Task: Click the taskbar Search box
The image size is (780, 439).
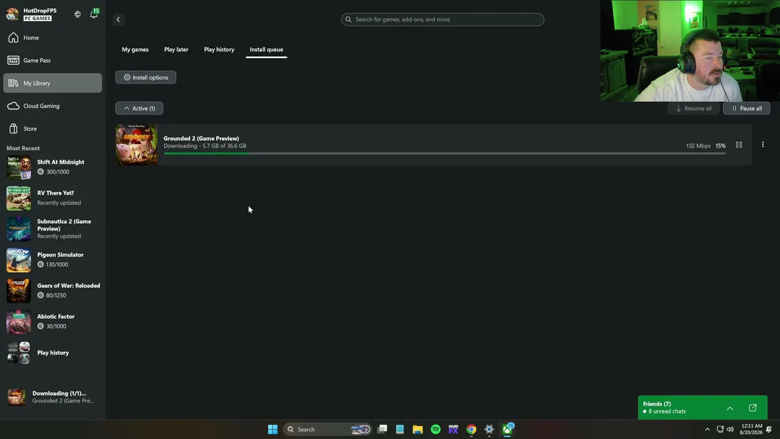Action: [328, 429]
